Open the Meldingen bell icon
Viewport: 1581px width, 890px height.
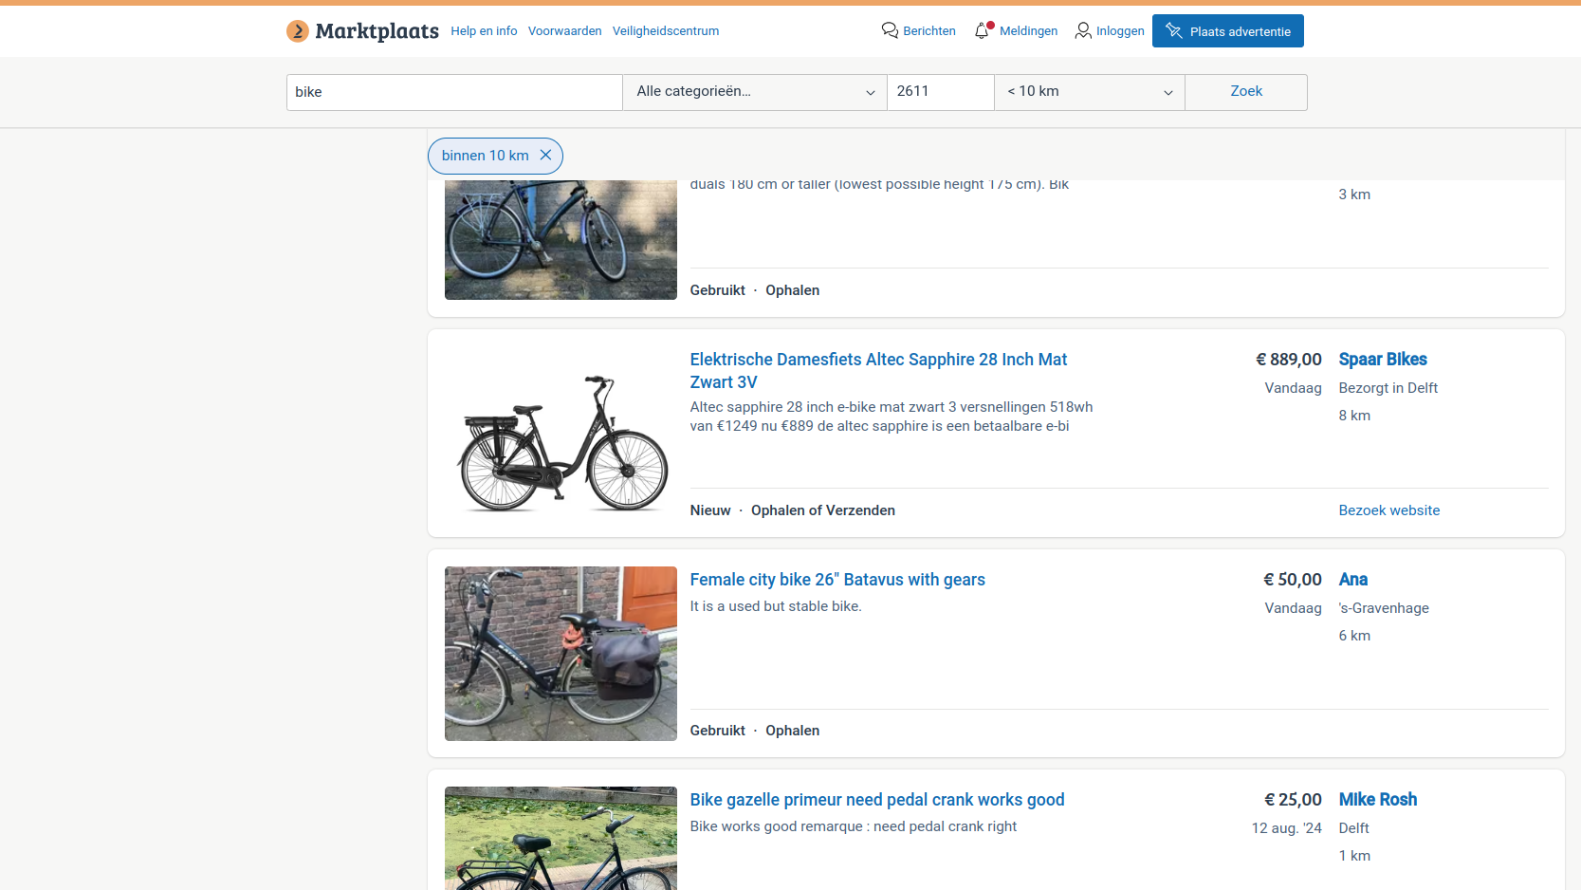click(983, 30)
